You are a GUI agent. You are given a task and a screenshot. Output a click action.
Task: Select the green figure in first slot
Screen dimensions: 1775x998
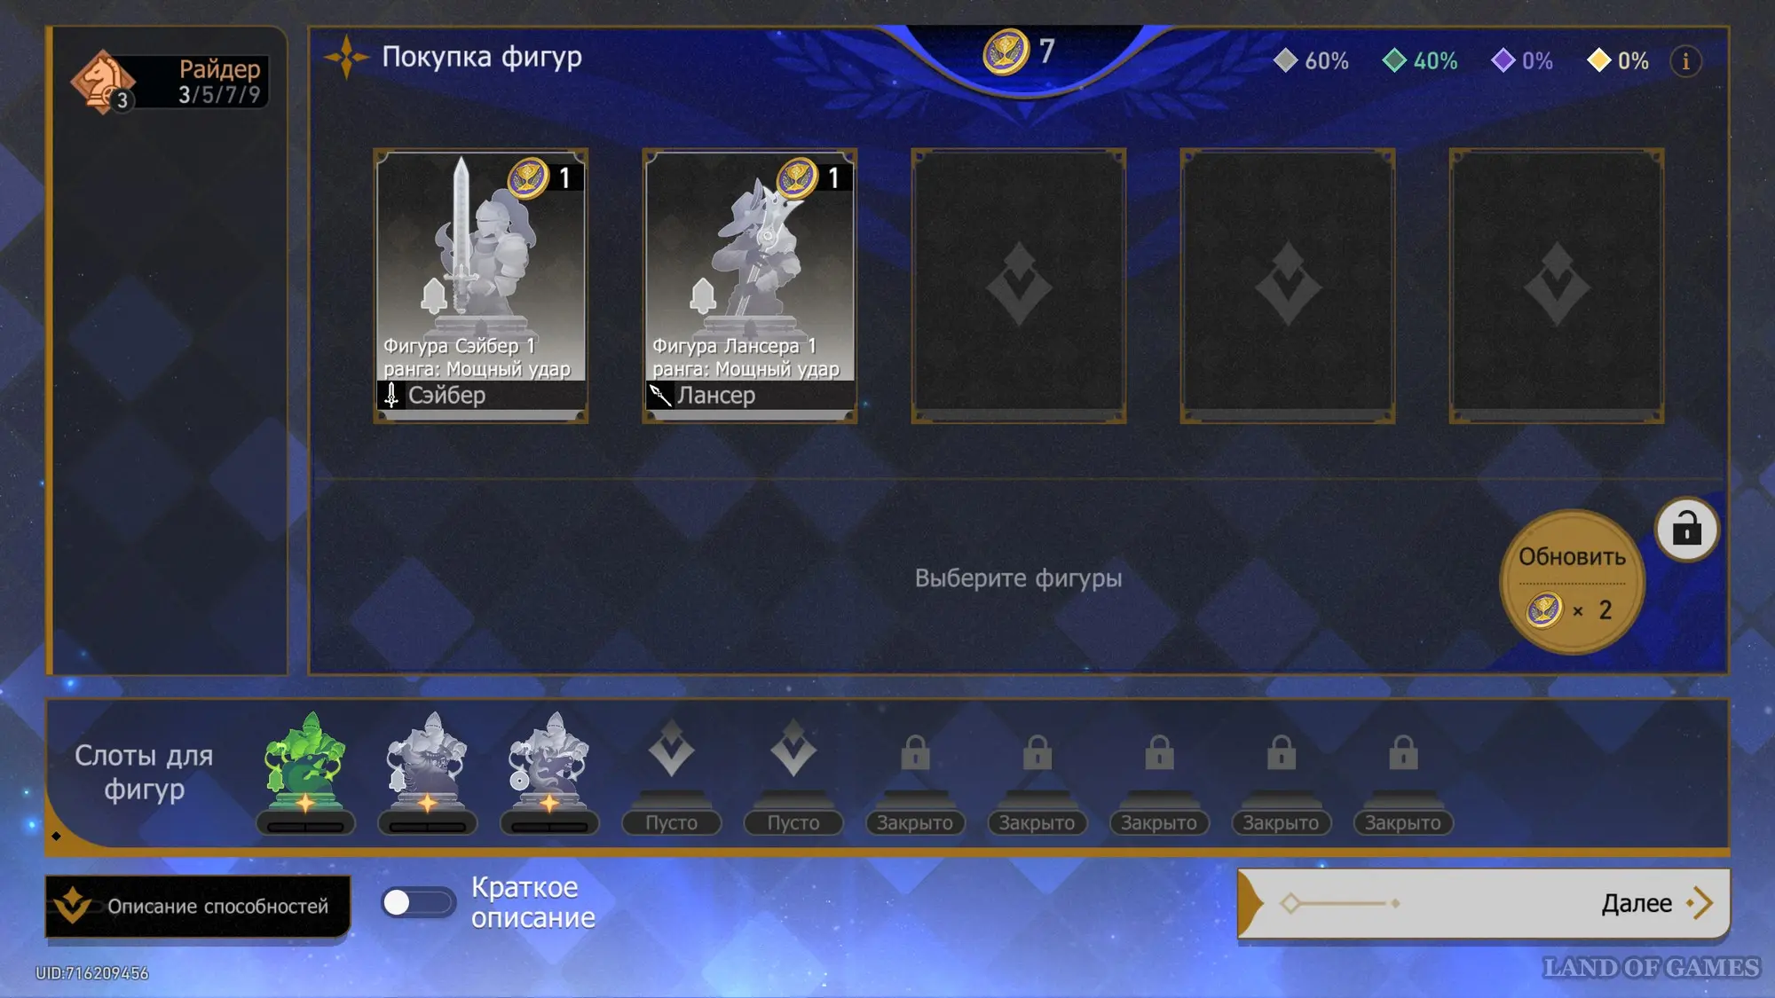305,772
